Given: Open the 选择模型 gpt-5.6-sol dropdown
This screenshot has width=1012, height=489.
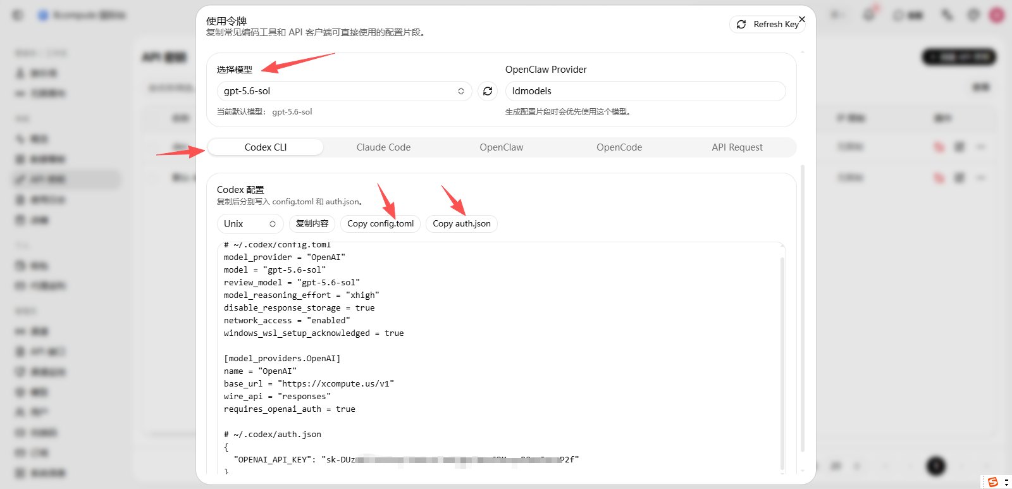Looking at the screenshot, I should pyautogui.click(x=344, y=91).
